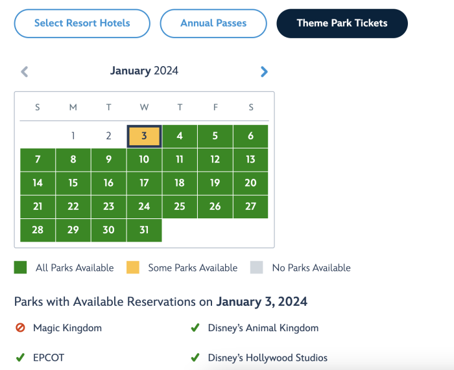454x370 pixels.
Task: Click the January 2024 month heading
Action: coord(144,71)
